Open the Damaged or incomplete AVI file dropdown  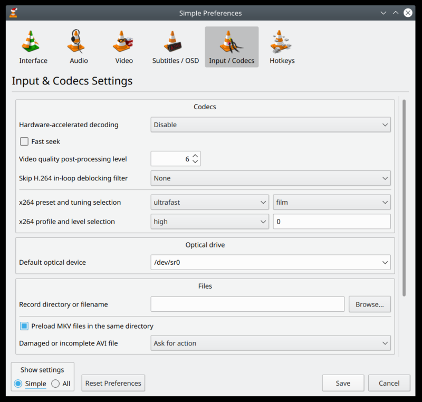tap(271, 343)
